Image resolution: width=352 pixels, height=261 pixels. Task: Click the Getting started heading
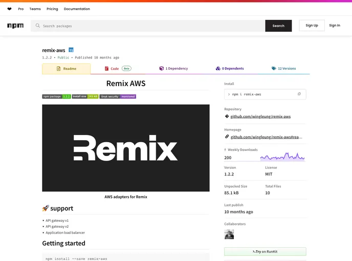pos(64,243)
